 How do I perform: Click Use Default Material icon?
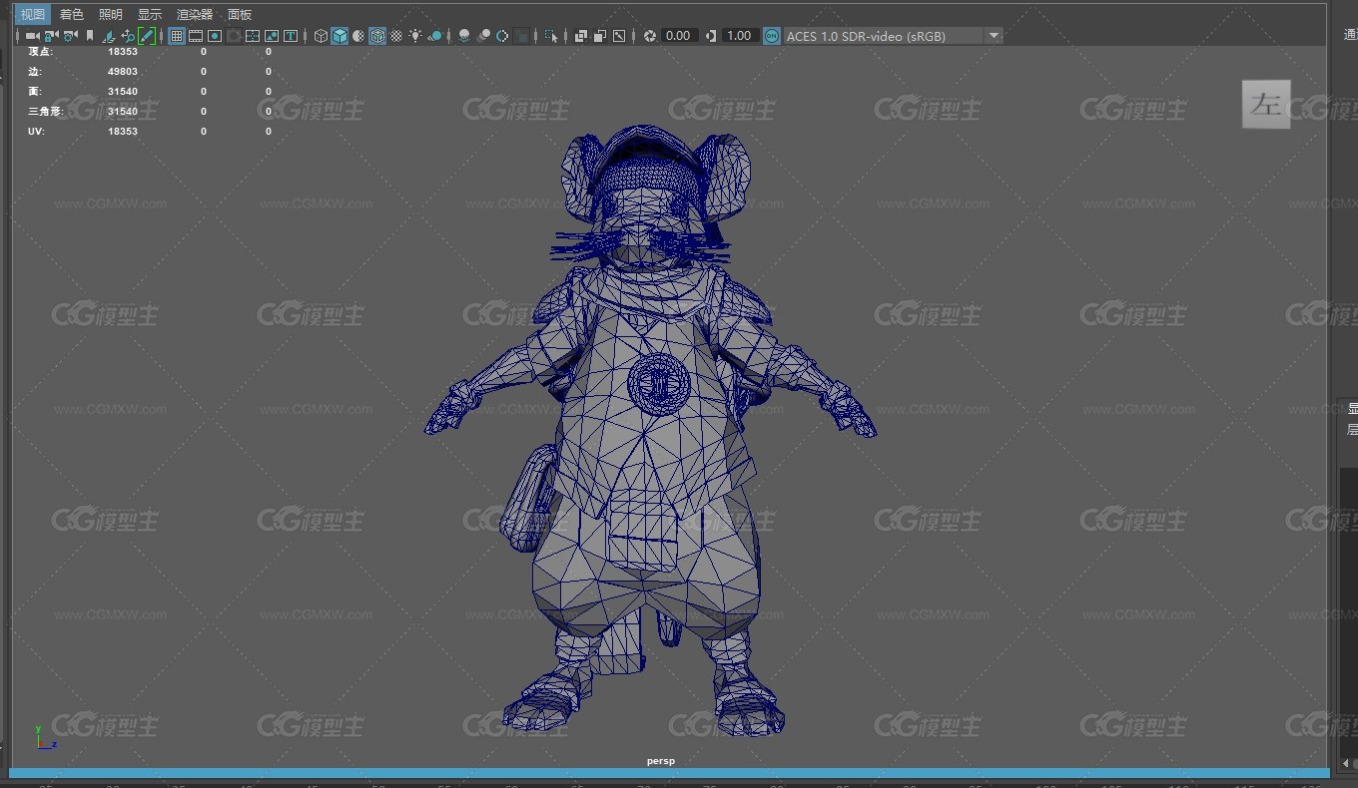tap(358, 36)
